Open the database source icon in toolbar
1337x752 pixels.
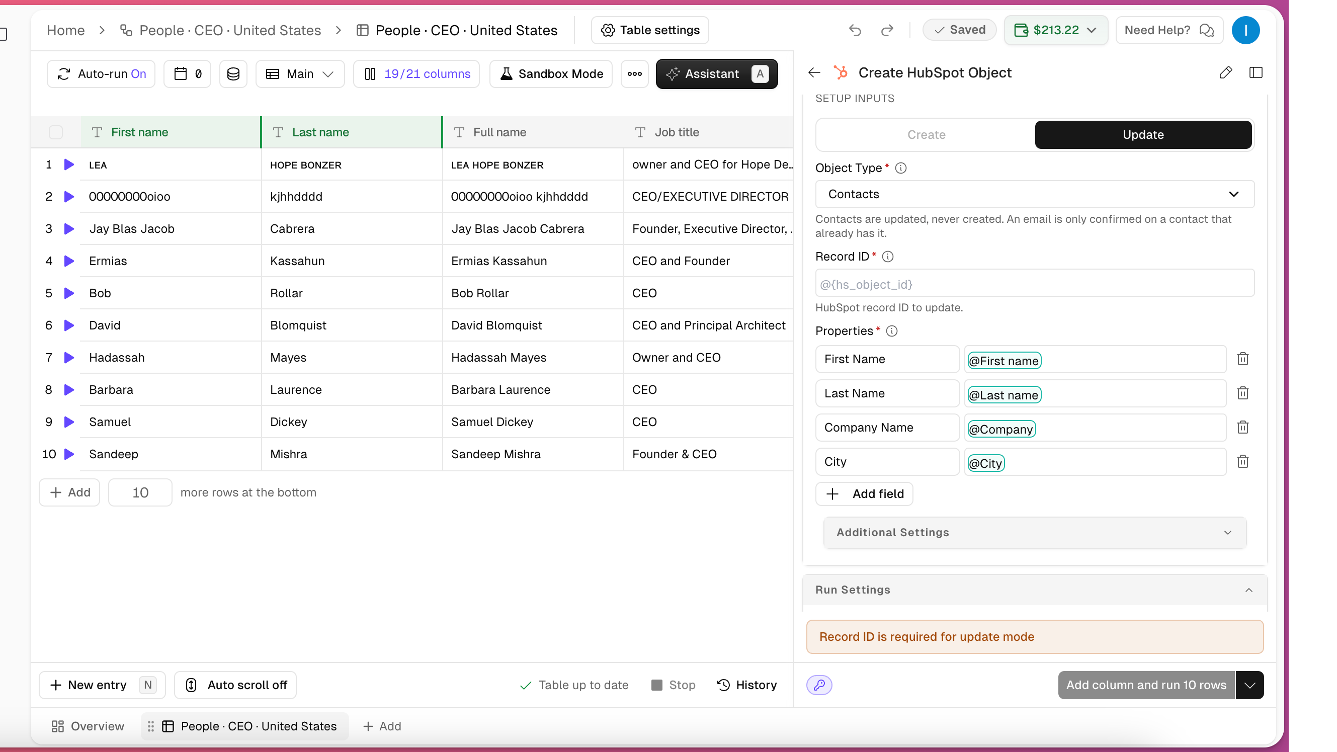click(x=233, y=74)
